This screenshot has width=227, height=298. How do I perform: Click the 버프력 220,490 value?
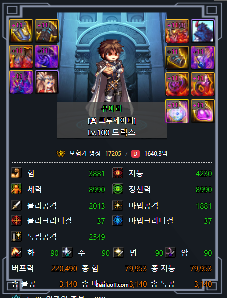(x=64, y=268)
